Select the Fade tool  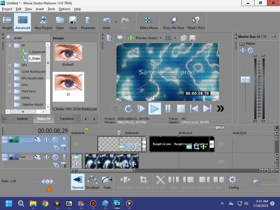point(107,182)
